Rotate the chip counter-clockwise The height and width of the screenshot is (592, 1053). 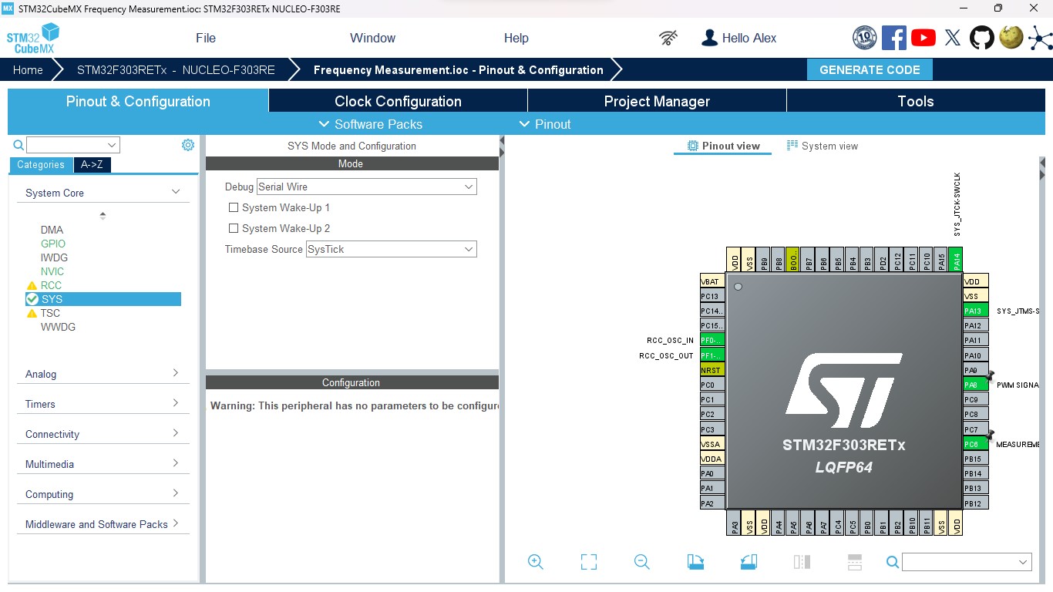[x=749, y=562]
